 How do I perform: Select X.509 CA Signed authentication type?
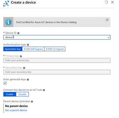point(55,49)
